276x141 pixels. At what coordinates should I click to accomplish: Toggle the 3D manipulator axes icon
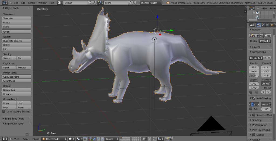pos(90,139)
